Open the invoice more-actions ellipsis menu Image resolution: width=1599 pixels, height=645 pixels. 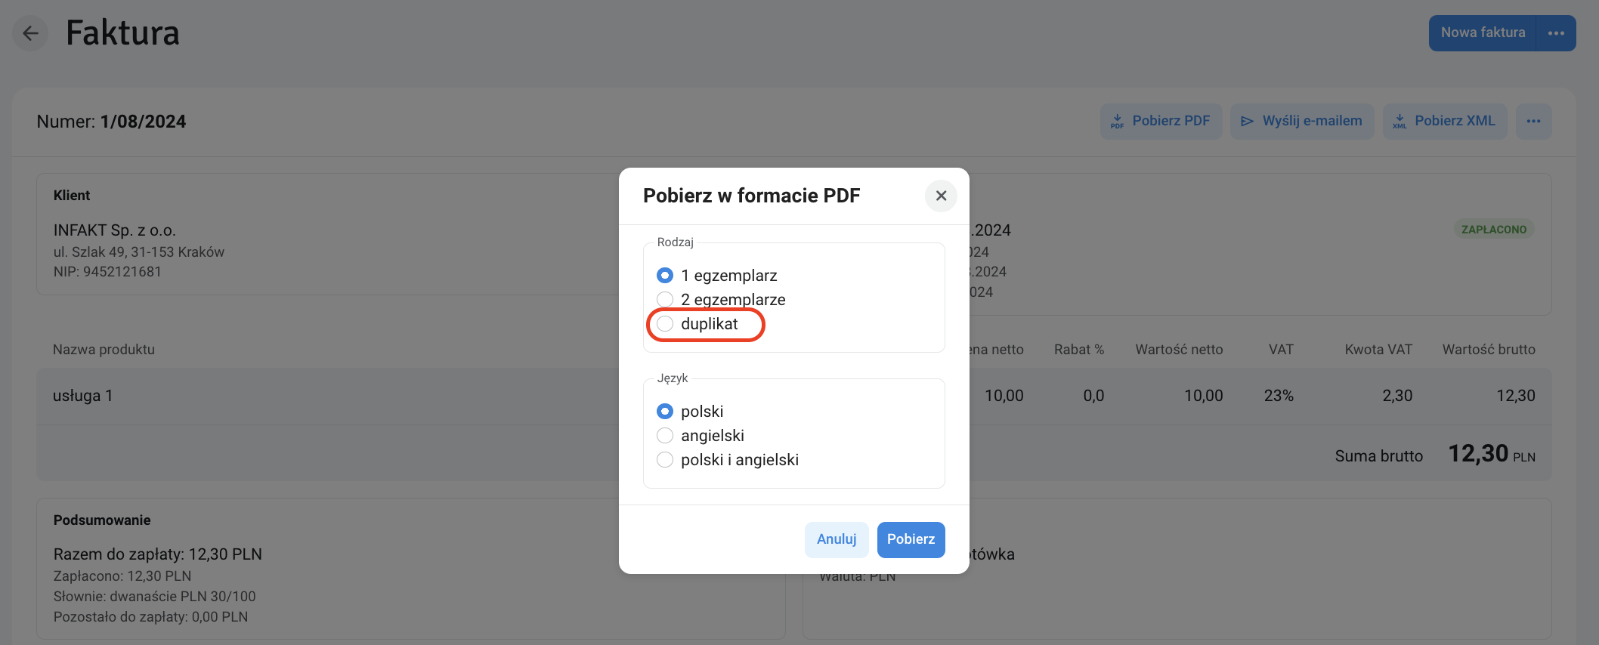click(1533, 121)
